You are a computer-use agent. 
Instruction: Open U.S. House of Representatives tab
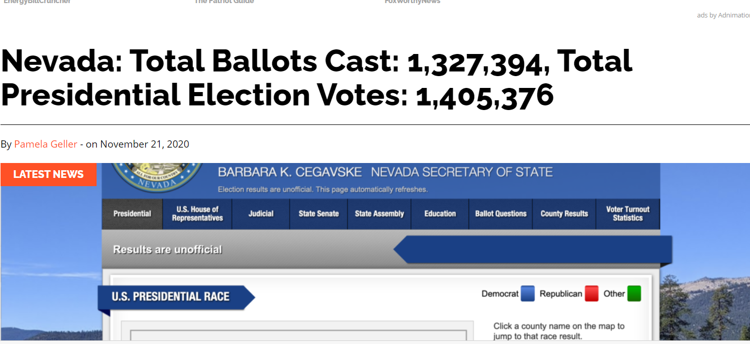[197, 214]
